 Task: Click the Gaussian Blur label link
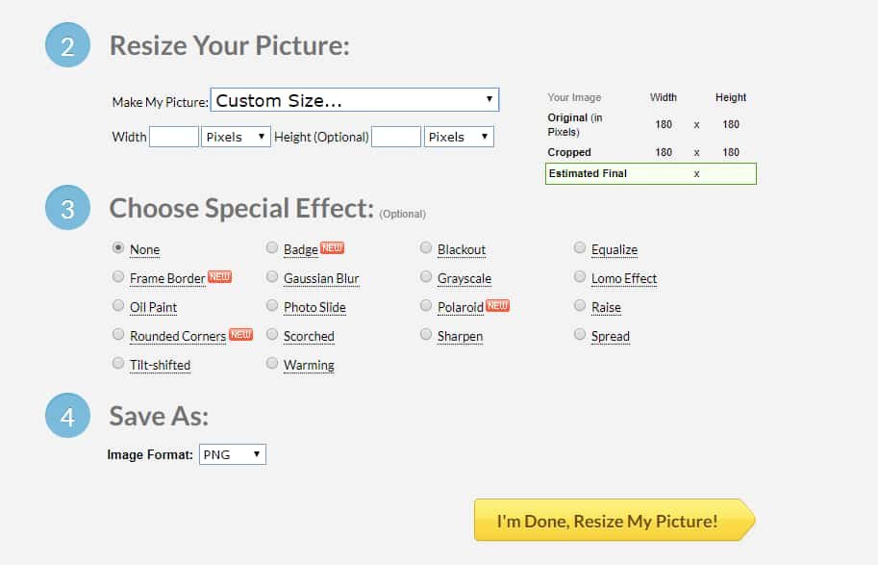(x=321, y=278)
